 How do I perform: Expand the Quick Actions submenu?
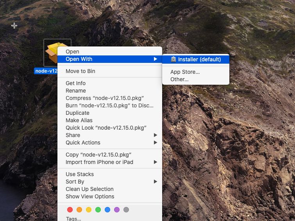[x=110, y=143]
